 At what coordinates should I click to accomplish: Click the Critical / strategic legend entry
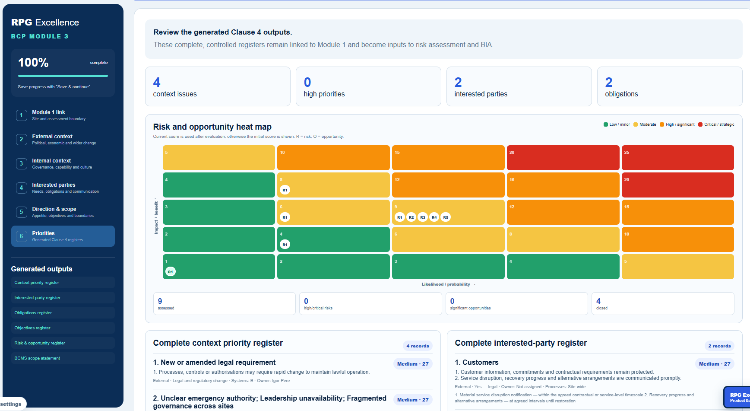[716, 124]
